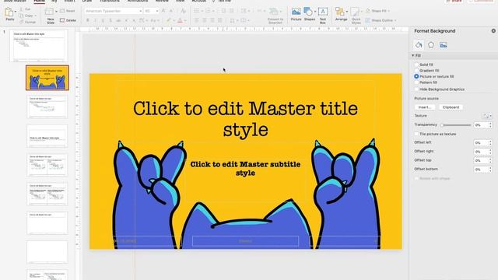
Task: Open the Effects pentagon icon in Format Background
Action: click(x=431, y=45)
